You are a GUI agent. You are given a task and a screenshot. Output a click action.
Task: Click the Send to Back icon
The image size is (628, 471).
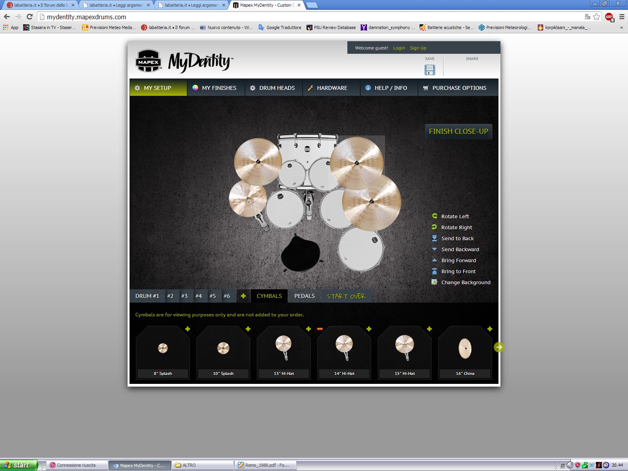click(434, 238)
